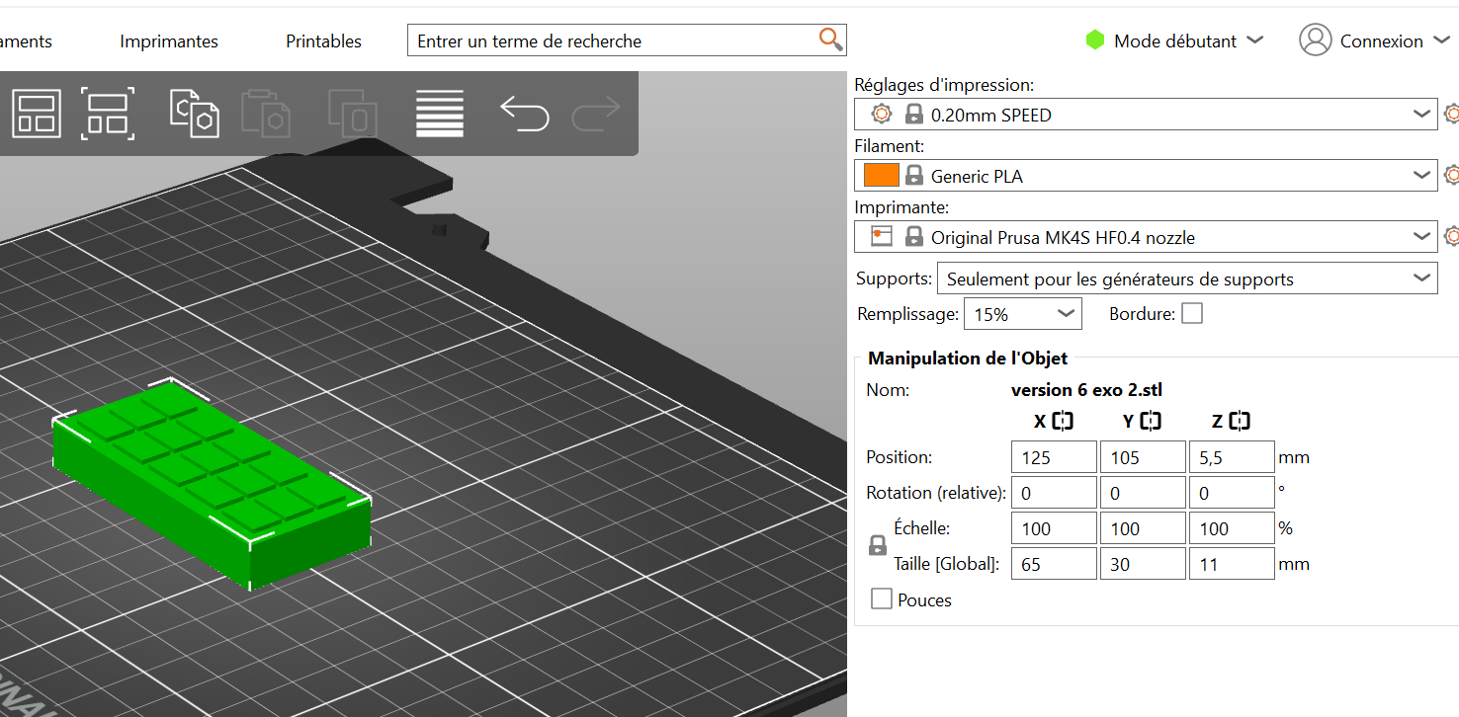
Task: Toggle the scale proportion lock icon
Action: point(877,546)
